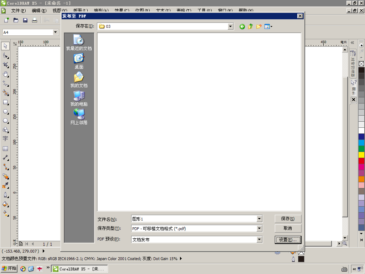Select the Rectangle tool
The image size is (365, 274).
point(5,102)
